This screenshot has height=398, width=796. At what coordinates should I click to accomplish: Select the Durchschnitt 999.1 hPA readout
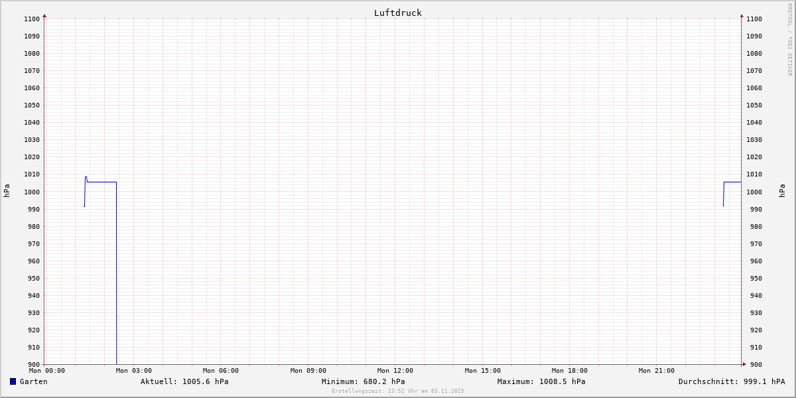point(731,381)
